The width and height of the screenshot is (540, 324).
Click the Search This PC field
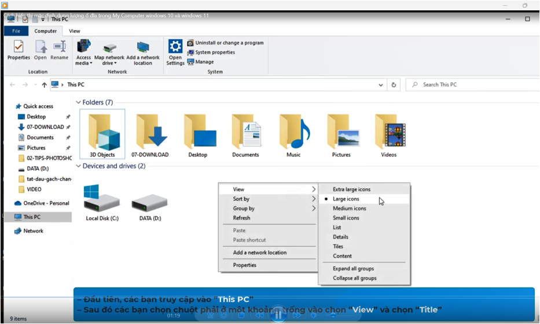point(473,84)
